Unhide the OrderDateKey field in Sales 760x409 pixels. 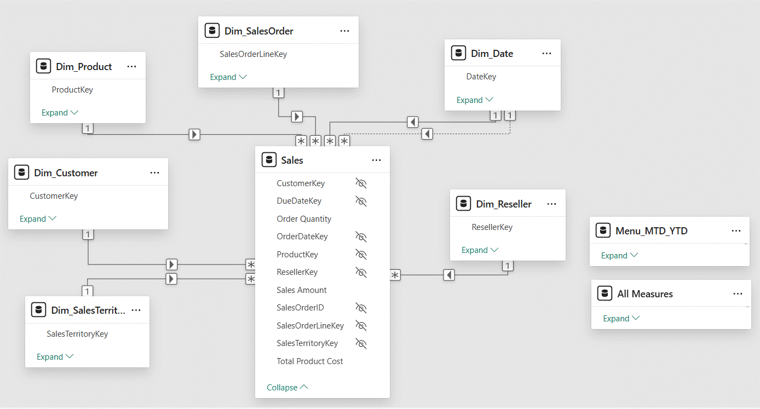pos(361,237)
